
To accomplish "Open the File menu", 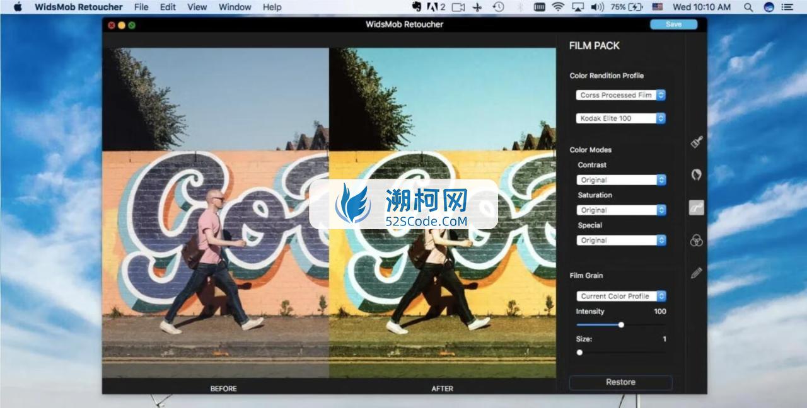I will click(142, 7).
